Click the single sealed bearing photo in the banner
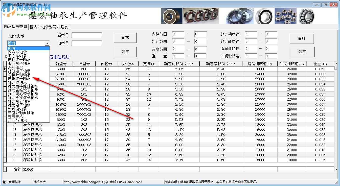The image size is (340, 186). [x=171, y=15]
